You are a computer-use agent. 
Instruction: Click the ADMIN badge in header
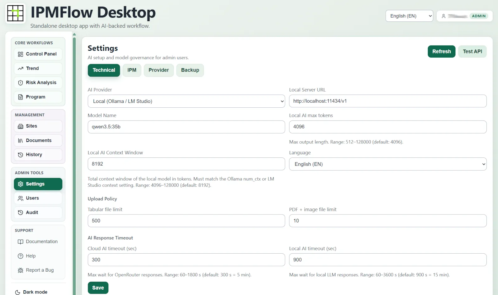[479, 16]
